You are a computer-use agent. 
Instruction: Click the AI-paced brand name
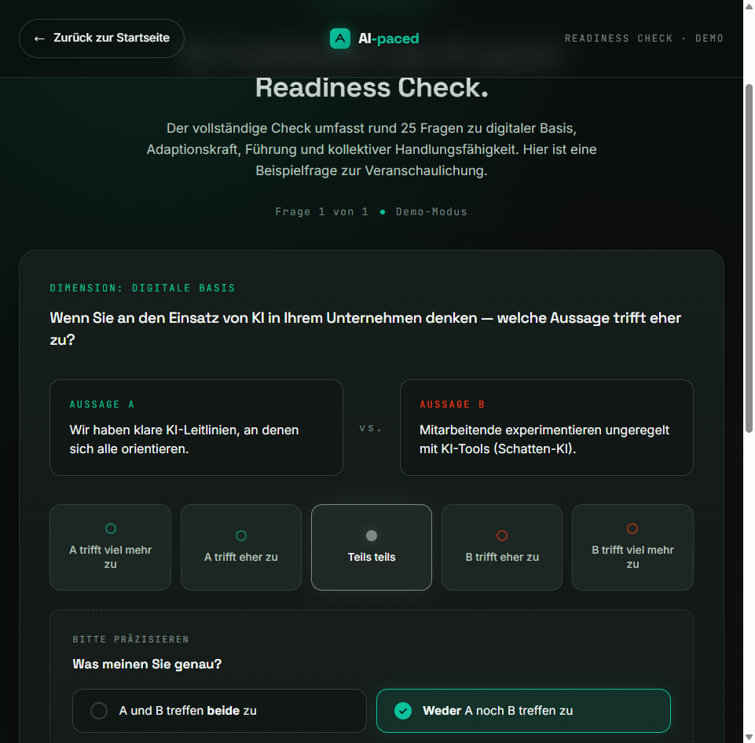pos(389,38)
